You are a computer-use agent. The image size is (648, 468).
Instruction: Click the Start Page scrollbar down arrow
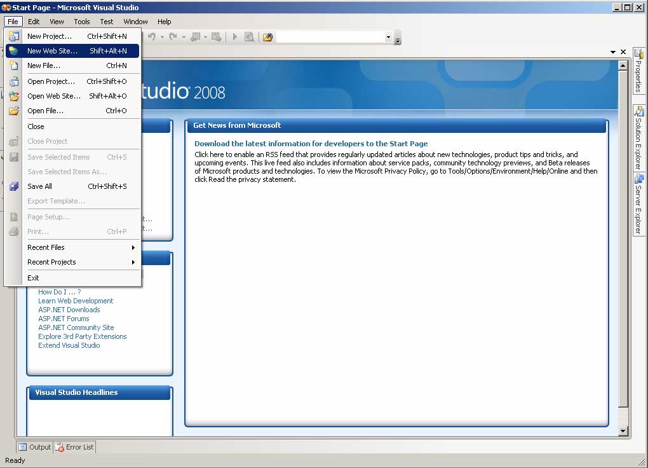pyautogui.click(x=623, y=430)
